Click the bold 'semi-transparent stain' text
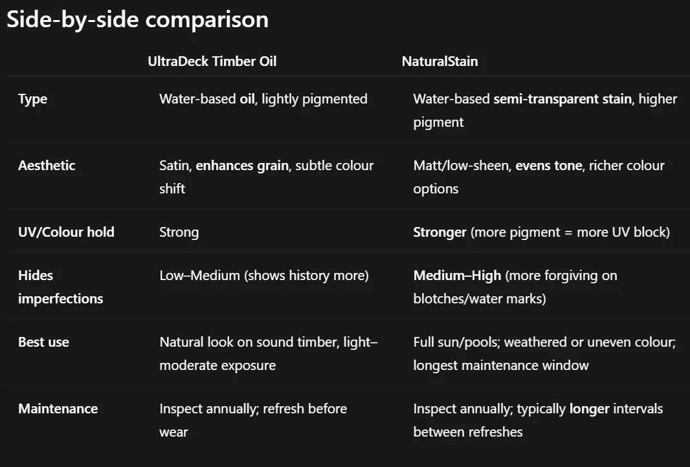690x467 pixels. (562, 99)
